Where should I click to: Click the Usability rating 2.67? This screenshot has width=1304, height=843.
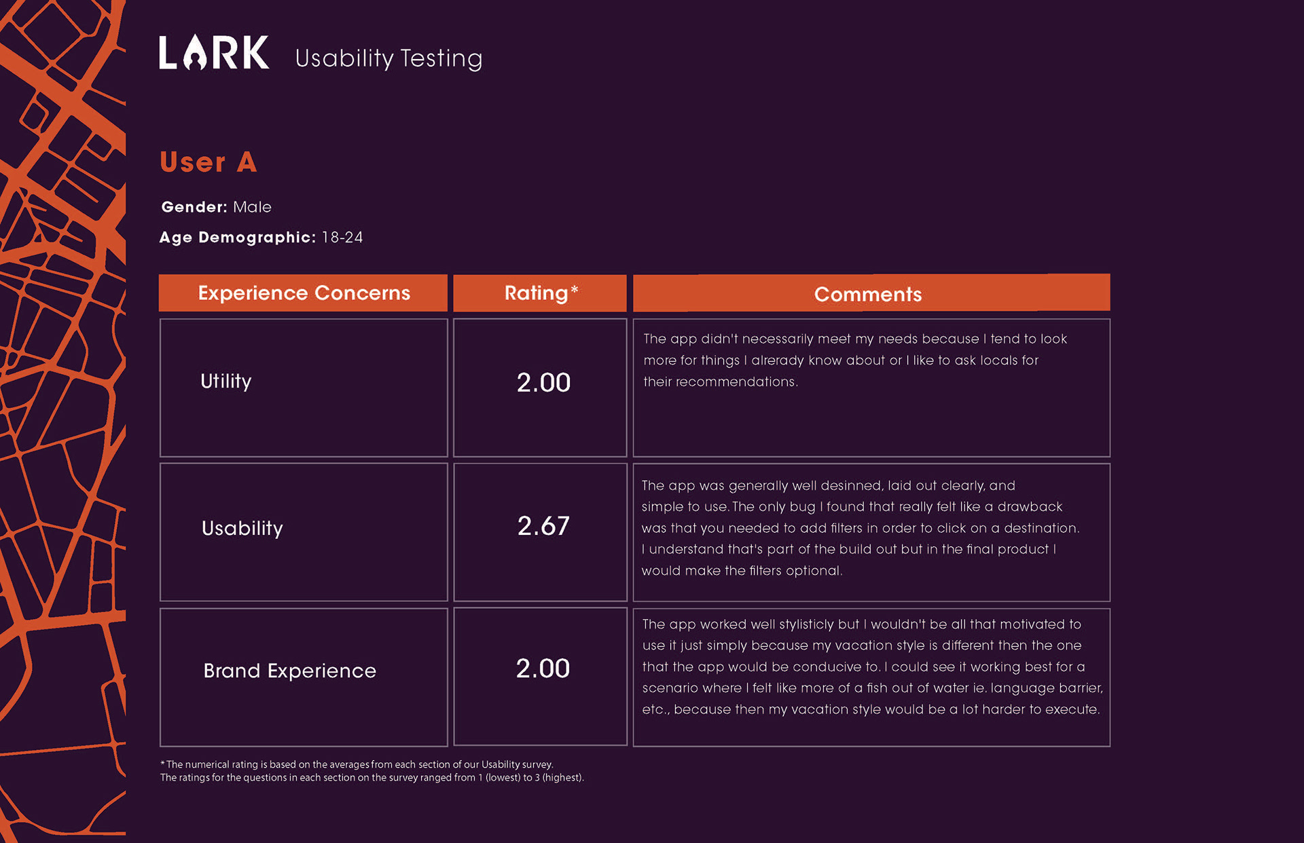pyautogui.click(x=543, y=526)
